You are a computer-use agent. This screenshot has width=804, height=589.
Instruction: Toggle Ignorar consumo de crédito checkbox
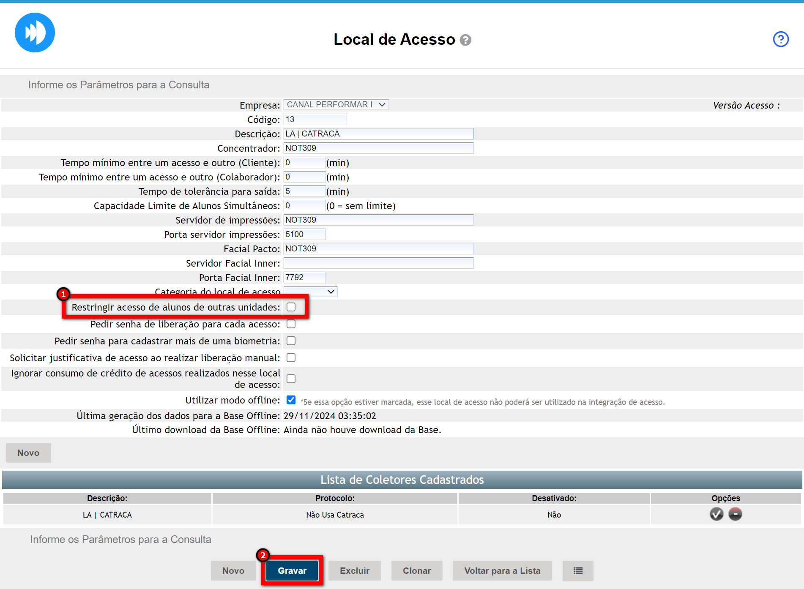pos(291,379)
